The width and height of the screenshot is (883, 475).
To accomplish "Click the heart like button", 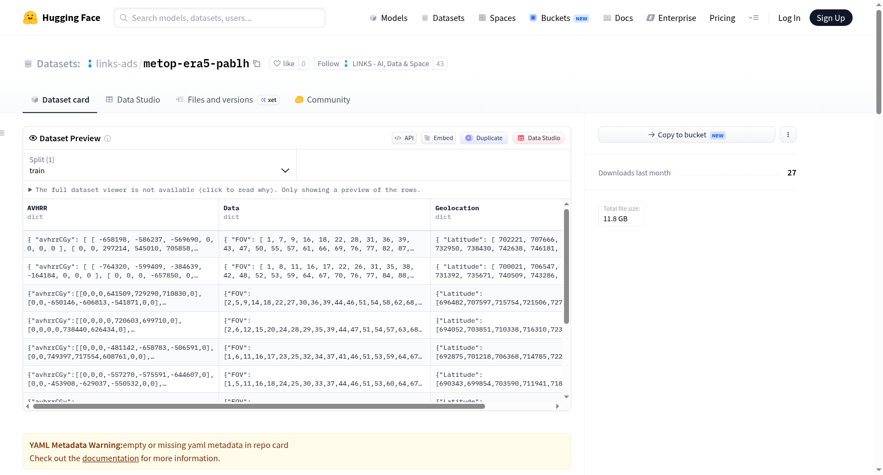I will click(284, 63).
